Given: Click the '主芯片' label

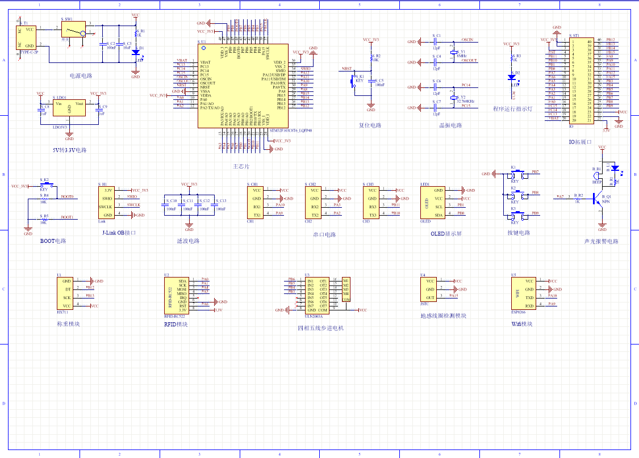Looking at the screenshot, I should [241, 166].
